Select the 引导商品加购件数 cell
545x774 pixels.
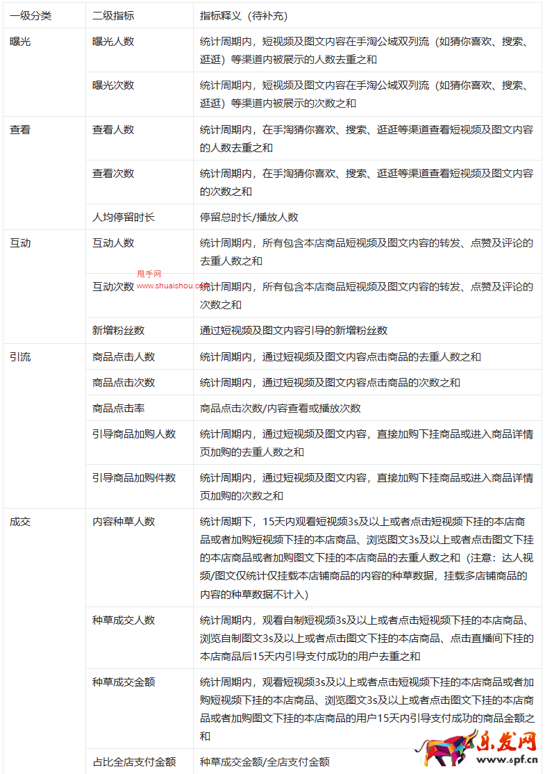(140, 486)
